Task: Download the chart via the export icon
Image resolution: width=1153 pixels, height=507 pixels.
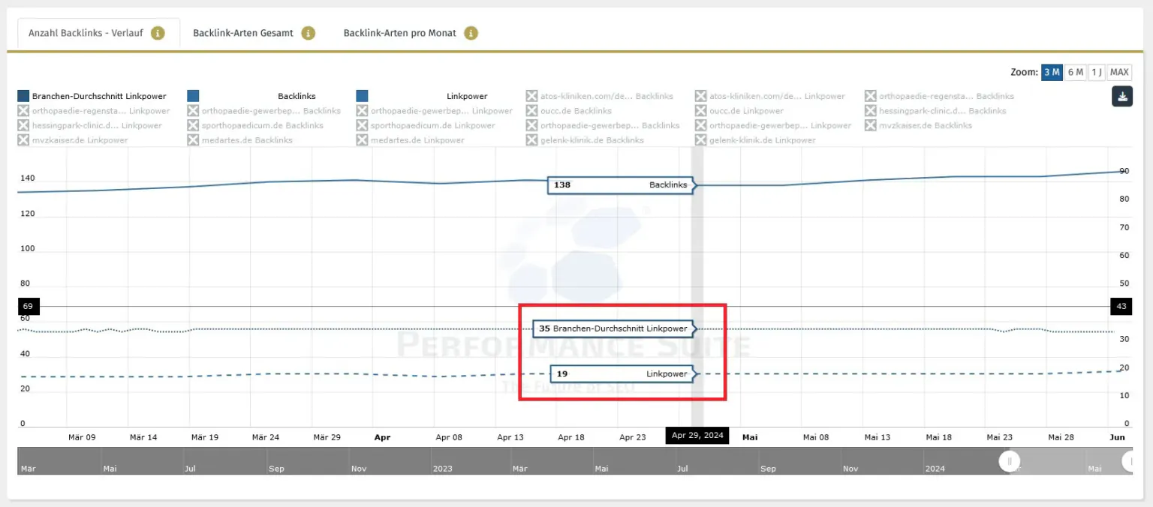Action: click(1121, 97)
